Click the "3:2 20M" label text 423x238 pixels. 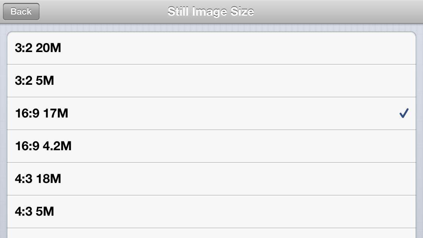38,48
